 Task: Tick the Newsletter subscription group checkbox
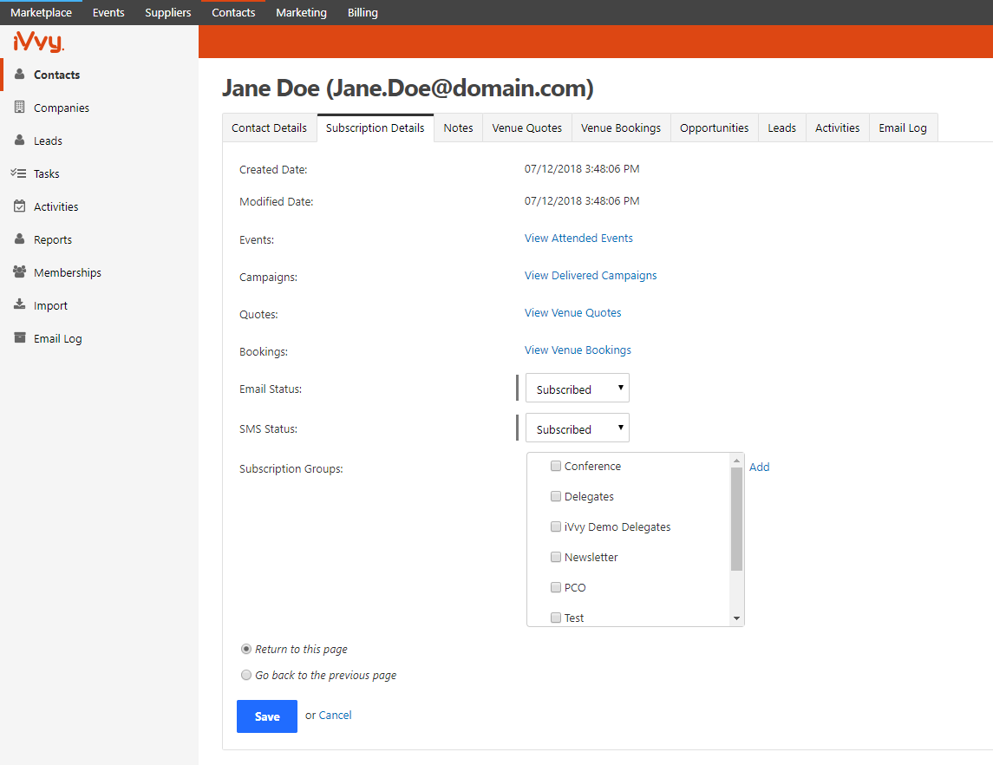(x=555, y=558)
